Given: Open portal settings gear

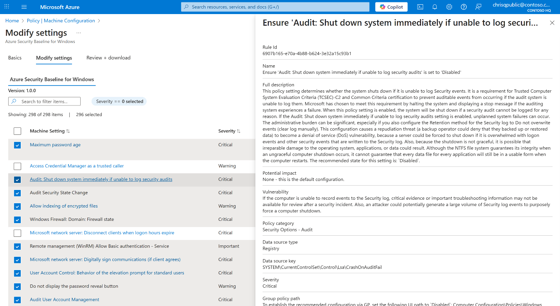Looking at the screenshot, I should (x=449, y=7).
